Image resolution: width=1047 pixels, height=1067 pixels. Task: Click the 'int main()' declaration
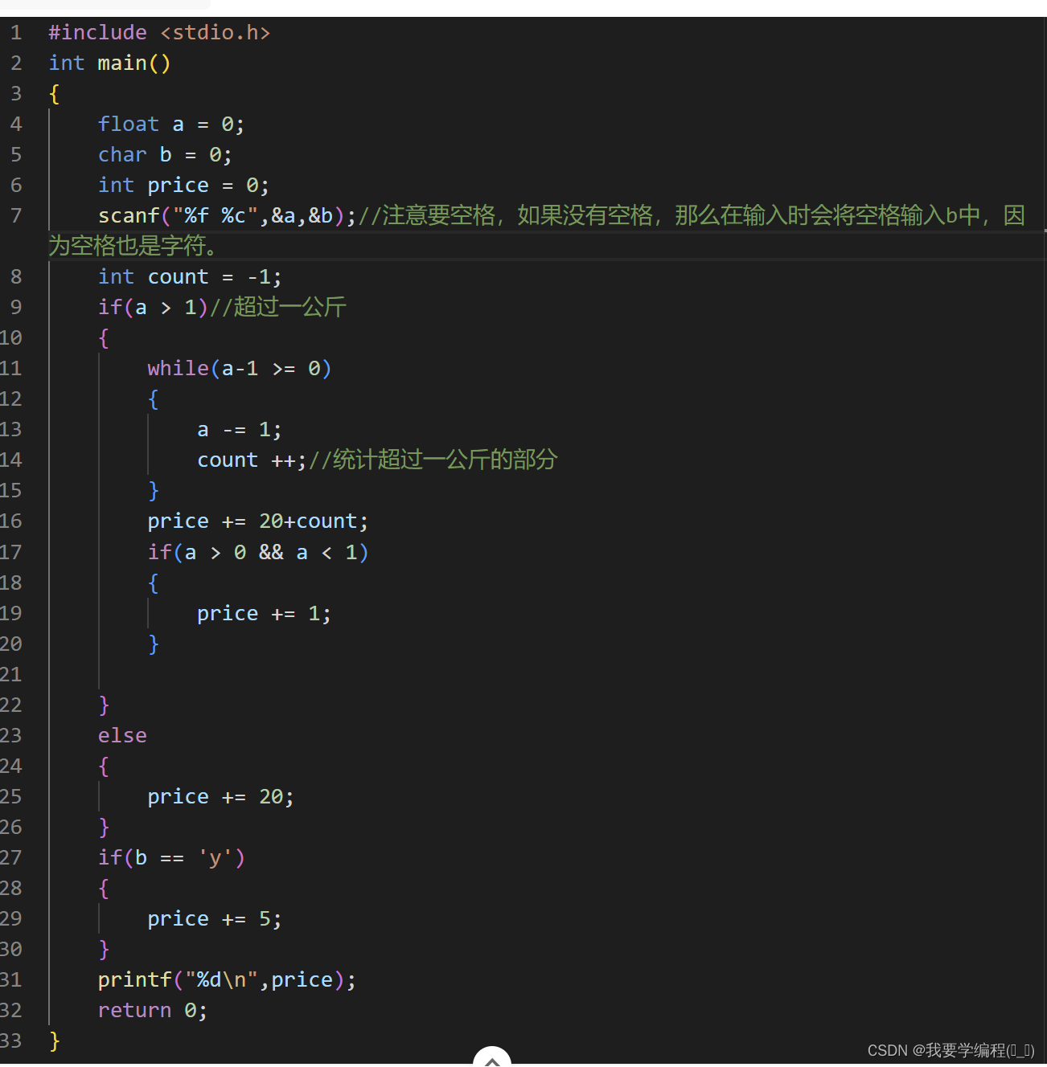(x=109, y=63)
